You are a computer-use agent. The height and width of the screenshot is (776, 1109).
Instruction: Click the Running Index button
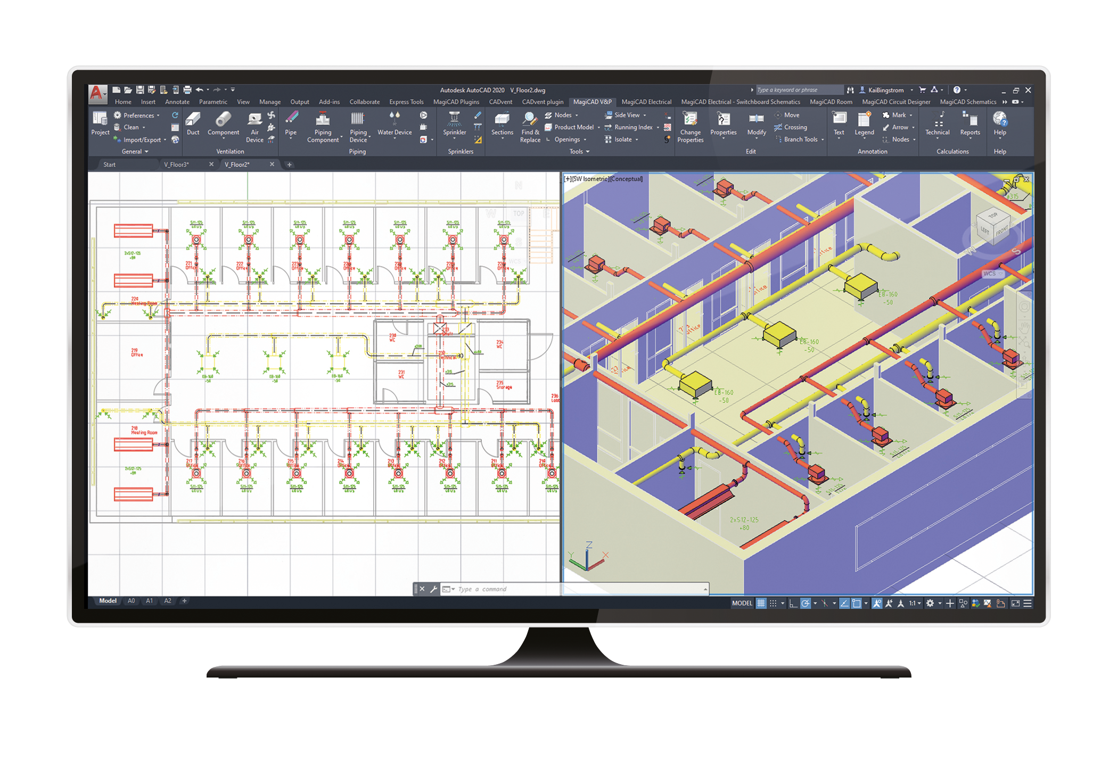632,127
